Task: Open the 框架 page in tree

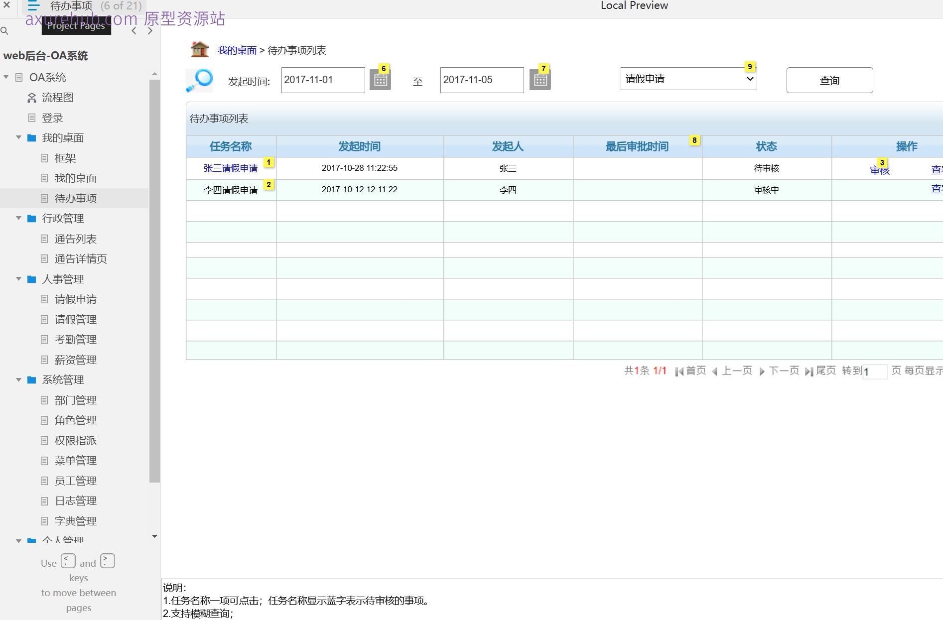Action: point(65,158)
